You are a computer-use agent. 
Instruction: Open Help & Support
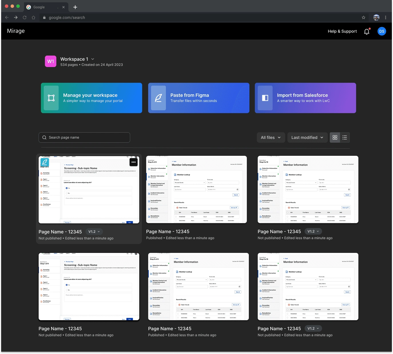click(x=342, y=31)
